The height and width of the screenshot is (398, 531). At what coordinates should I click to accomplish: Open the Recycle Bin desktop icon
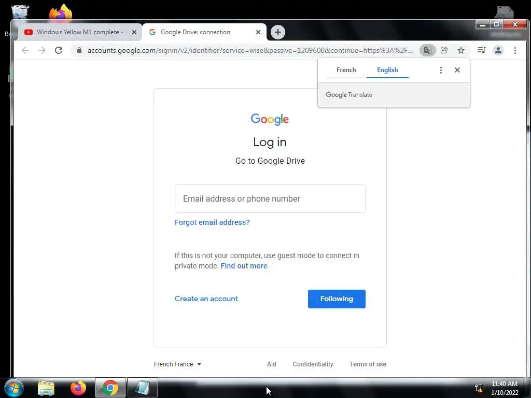click(x=20, y=12)
